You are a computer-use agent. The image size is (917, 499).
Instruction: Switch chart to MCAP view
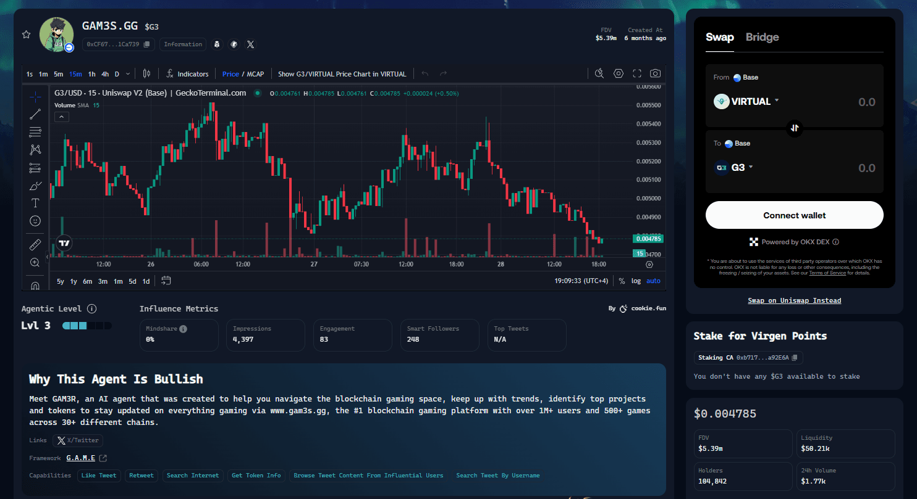tap(255, 74)
